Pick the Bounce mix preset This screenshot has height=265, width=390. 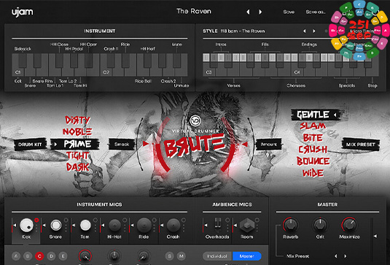(x=313, y=161)
